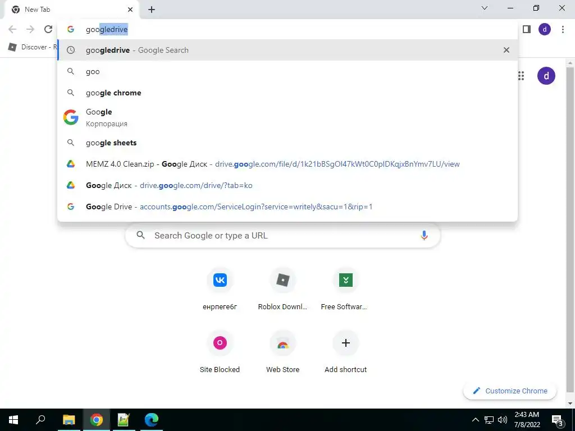
Task: Click the scroll up arrow on the page scrollbar
Action: pos(570,63)
